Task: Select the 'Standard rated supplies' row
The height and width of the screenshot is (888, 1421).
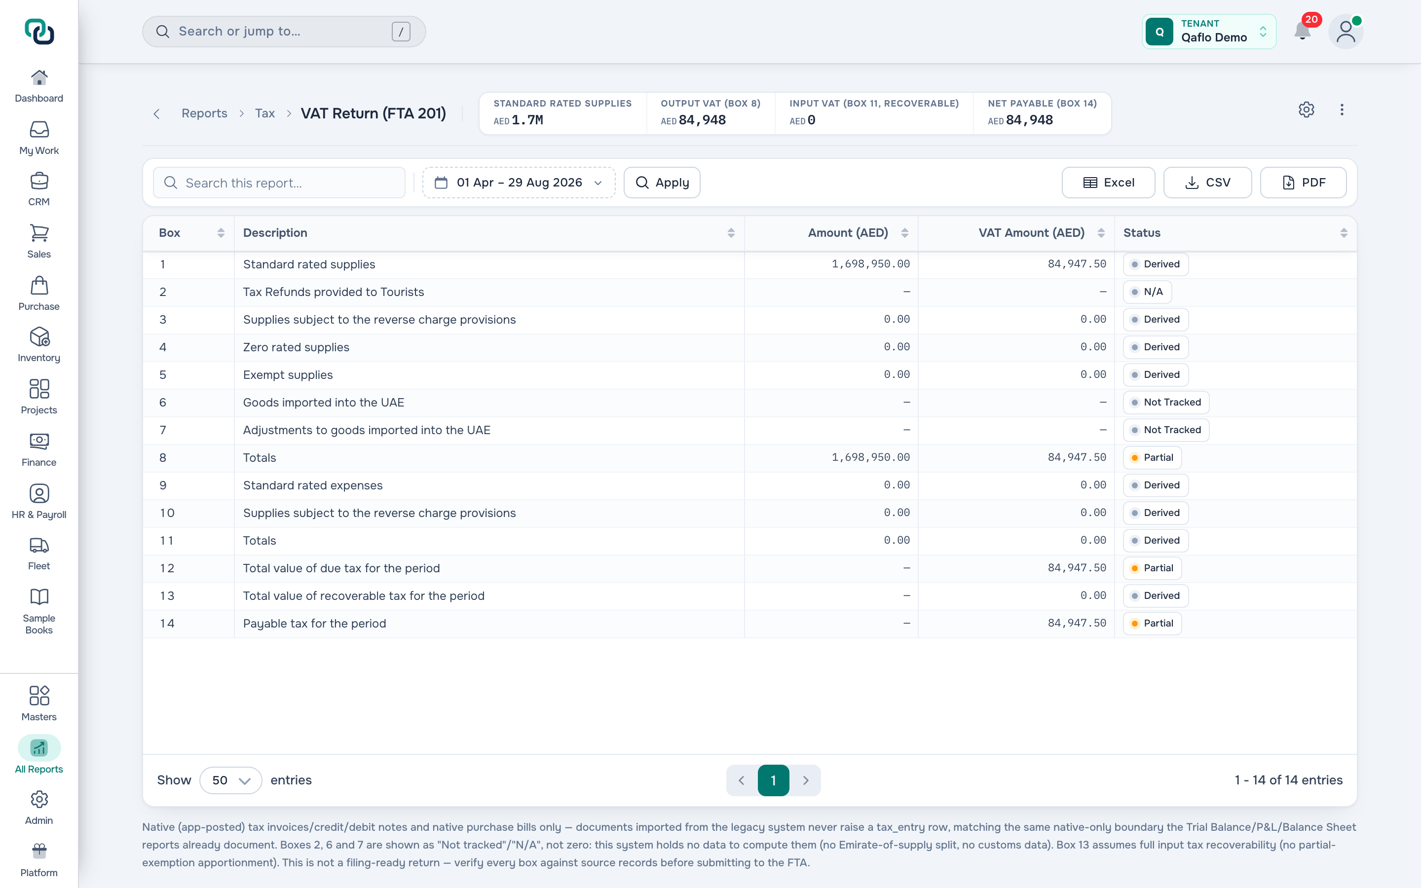Action: [750, 264]
